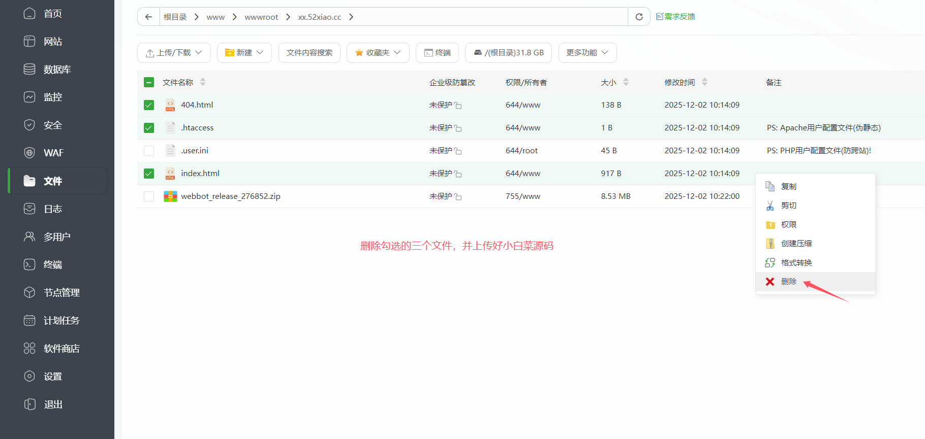Uncheck the .htaccess checkbox
Viewport: 925px width, 439px height.
149,128
